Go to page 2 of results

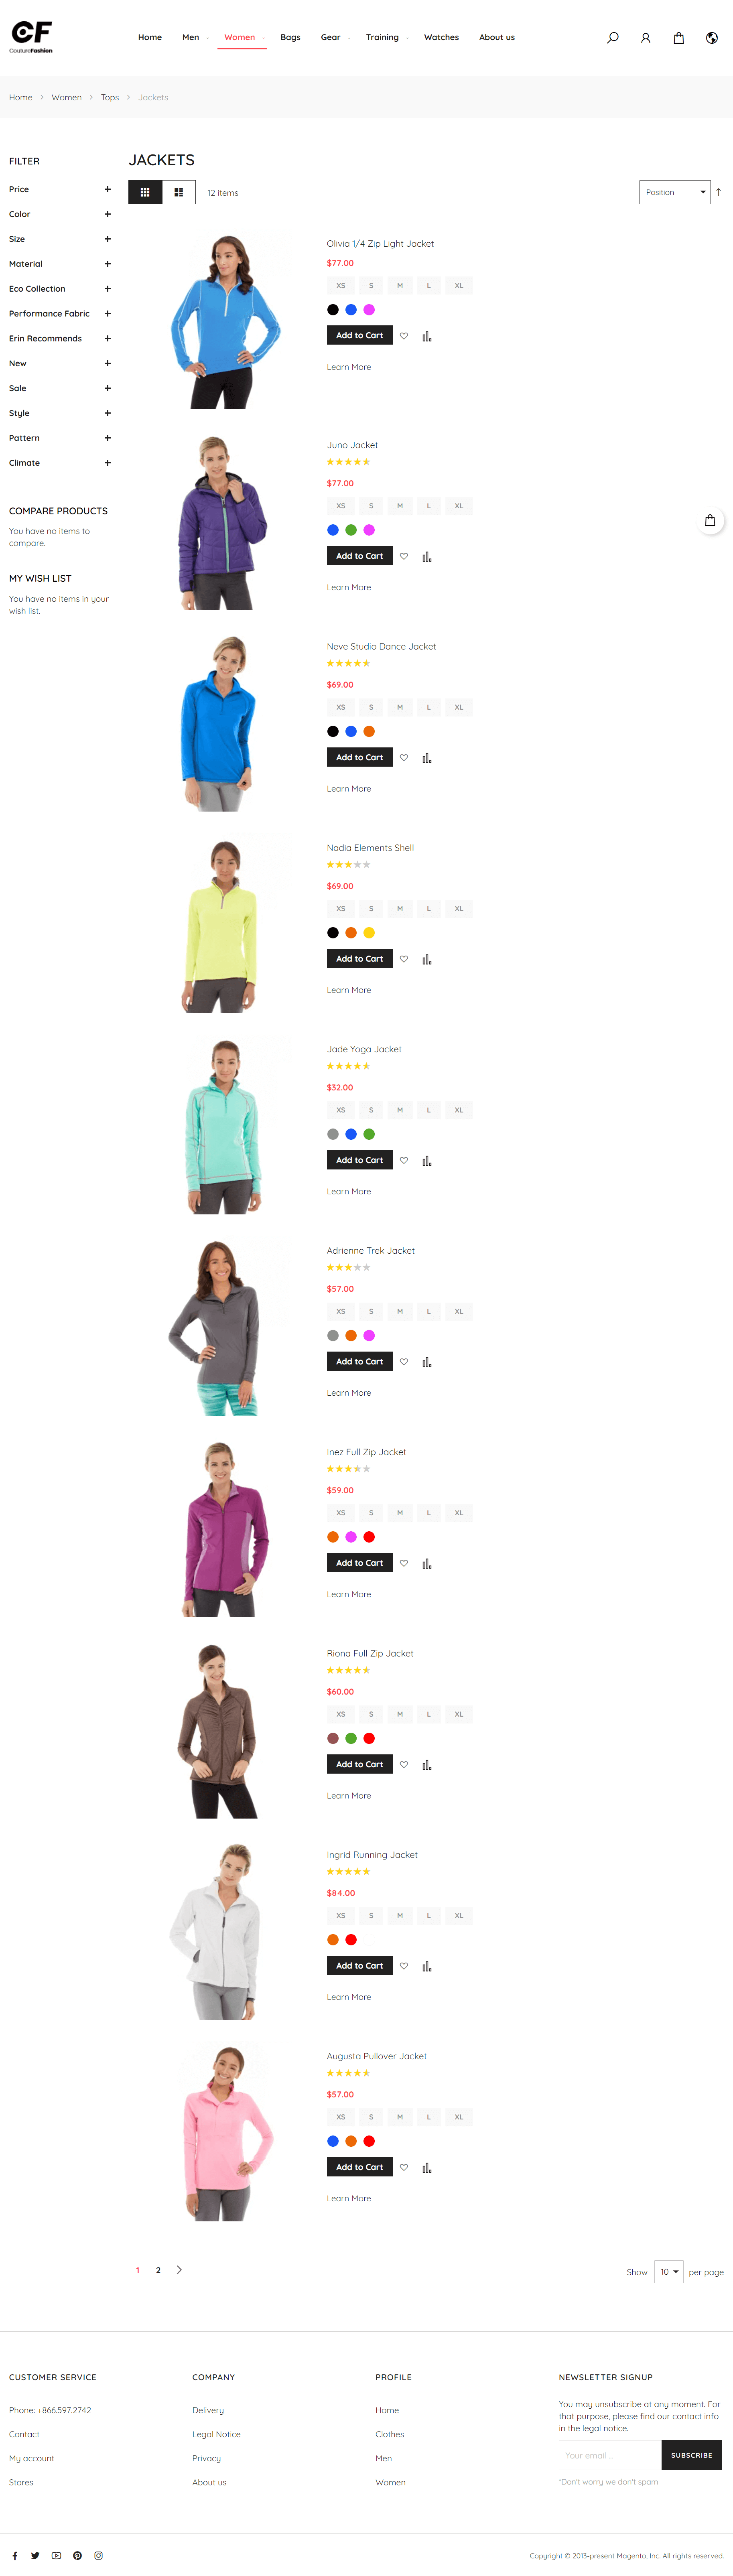click(158, 2270)
